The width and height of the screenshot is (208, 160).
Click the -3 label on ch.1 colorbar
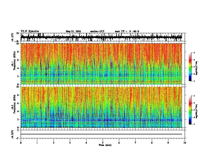coord(193,53)
